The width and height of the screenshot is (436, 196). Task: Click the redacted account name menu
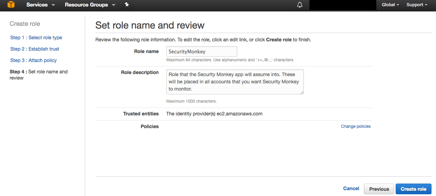[x=343, y=5]
